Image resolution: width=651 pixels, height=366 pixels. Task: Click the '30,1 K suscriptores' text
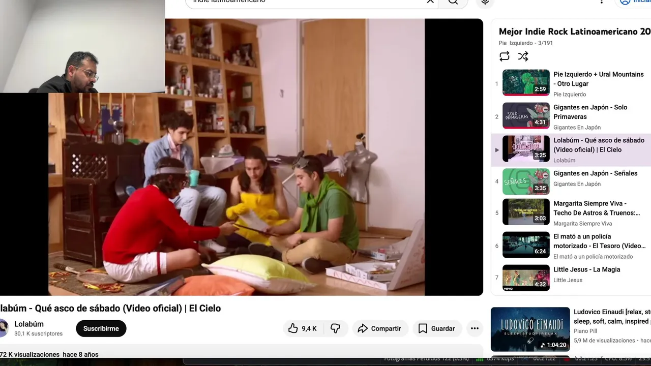[x=39, y=334]
